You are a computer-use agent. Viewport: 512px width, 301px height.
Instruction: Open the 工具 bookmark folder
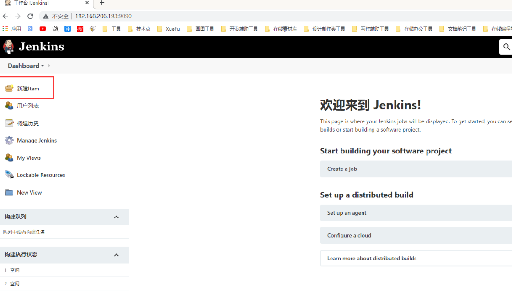pyautogui.click(x=112, y=29)
